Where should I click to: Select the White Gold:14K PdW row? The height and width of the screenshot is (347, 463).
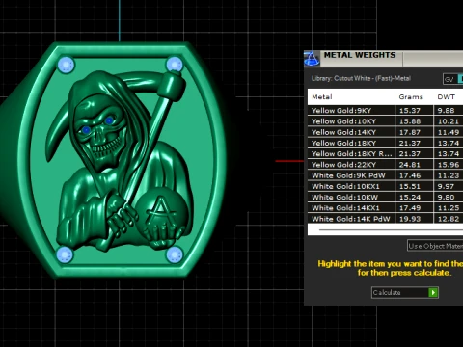(385, 219)
